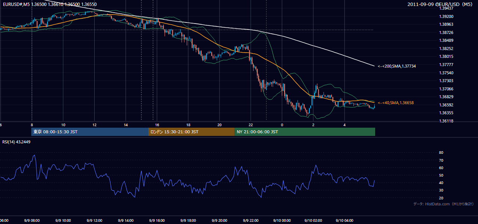Click the 9/10 04:00 date axis label
Screen dimensions: 478x224
[x=344, y=220]
